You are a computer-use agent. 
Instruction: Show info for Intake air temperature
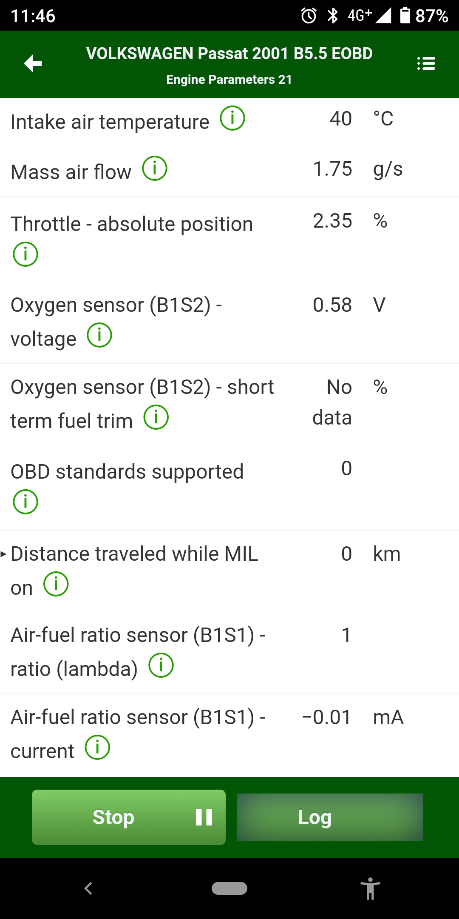click(x=232, y=118)
